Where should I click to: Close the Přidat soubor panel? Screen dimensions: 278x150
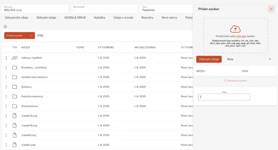(x=271, y=9)
